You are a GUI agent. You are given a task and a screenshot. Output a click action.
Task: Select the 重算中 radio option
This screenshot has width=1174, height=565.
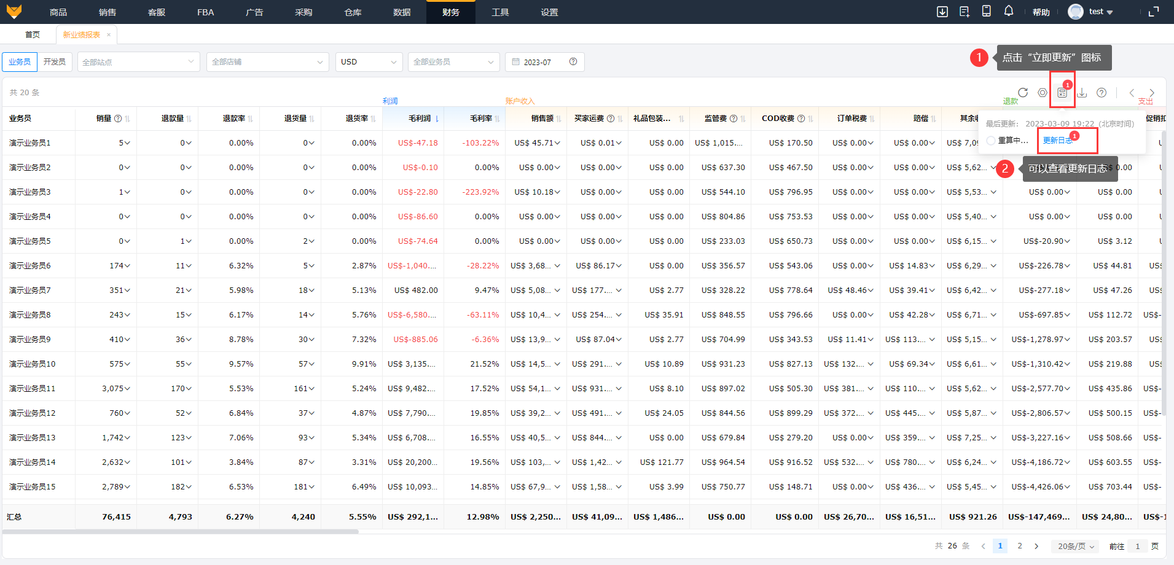pyautogui.click(x=991, y=141)
